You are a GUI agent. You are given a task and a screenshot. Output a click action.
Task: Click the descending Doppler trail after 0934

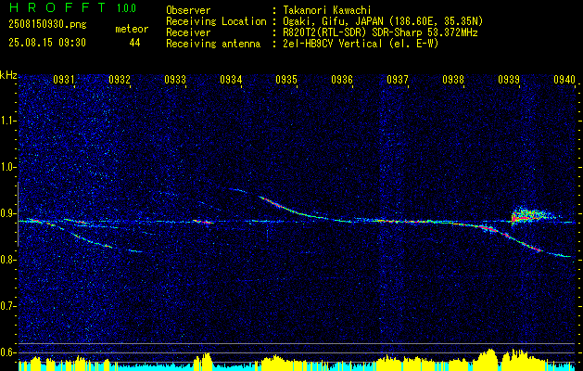click(294, 209)
